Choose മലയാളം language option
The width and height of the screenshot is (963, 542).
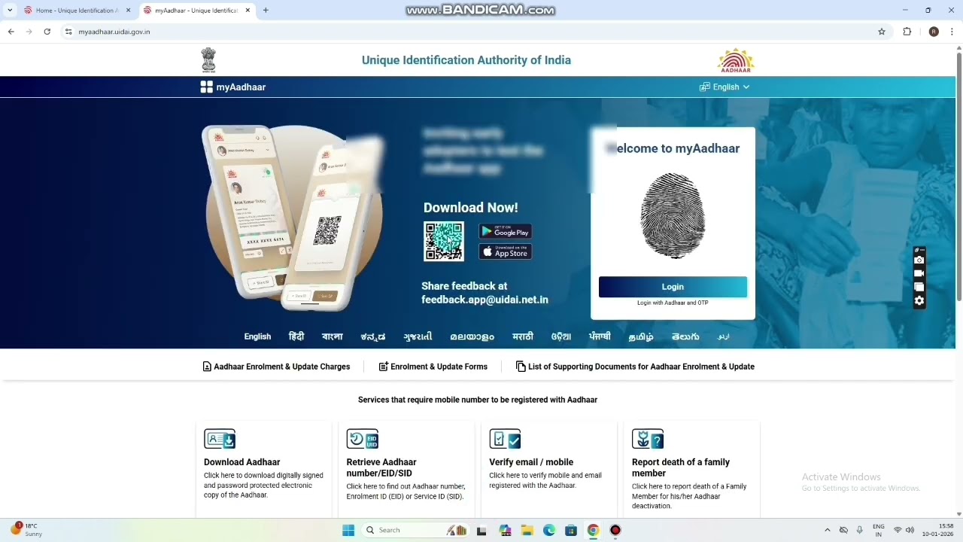pyautogui.click(x=472, y=336)
